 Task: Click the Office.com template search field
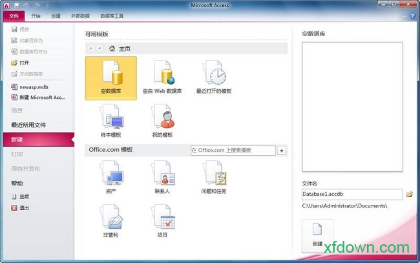pyautogui.click(x=233, y=151)
